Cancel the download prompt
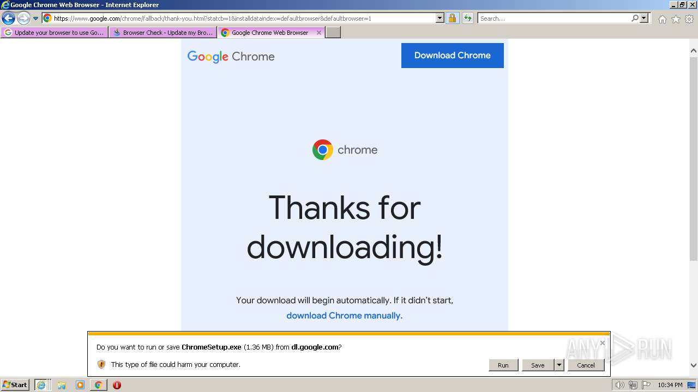 586,365
